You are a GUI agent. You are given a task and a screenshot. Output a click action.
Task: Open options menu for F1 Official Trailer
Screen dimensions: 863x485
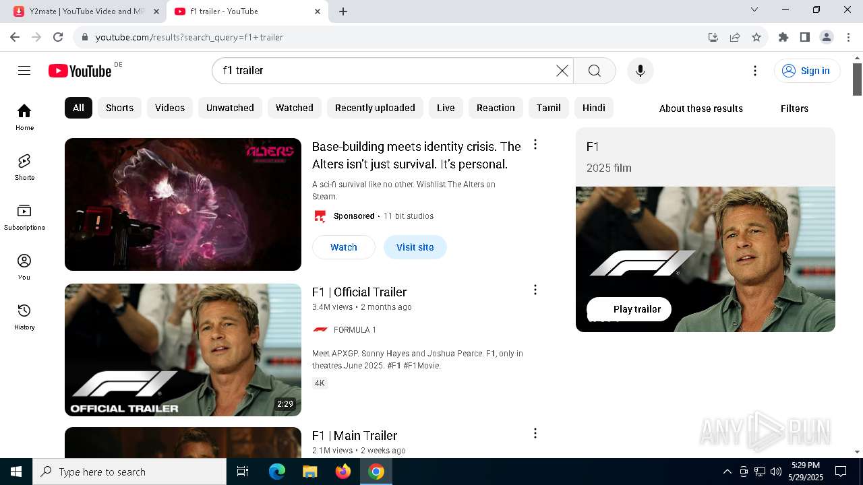535,290
